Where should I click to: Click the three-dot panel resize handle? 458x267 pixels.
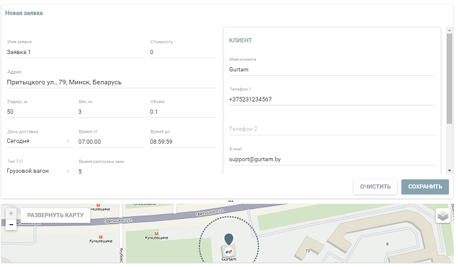coord(230,200)
